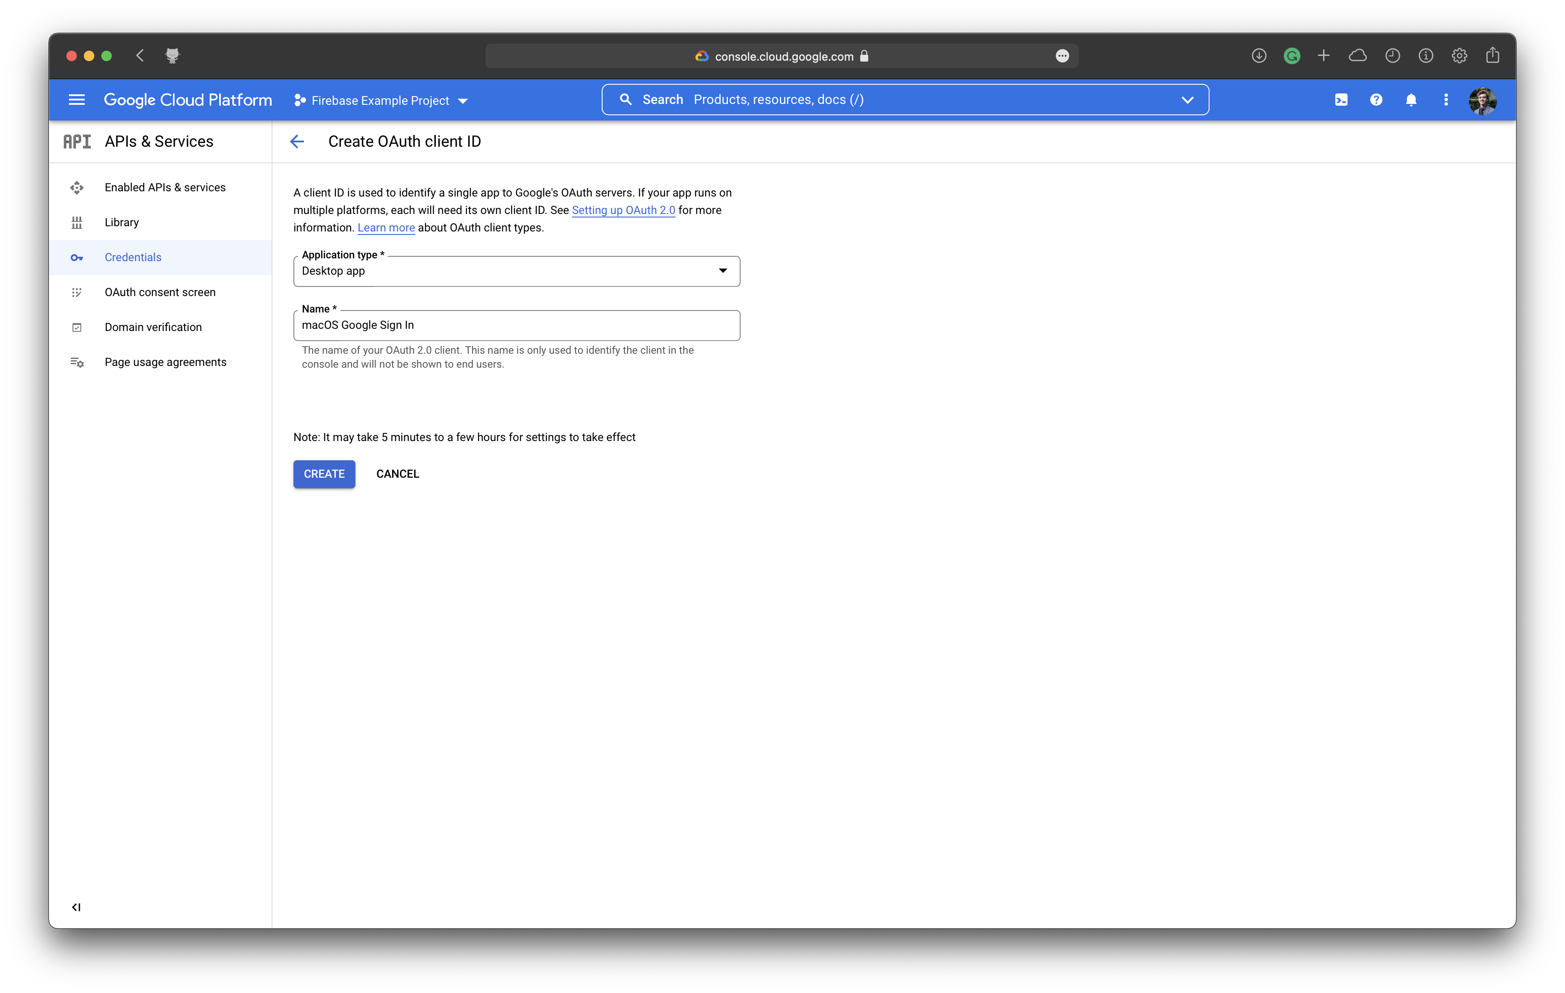Expand the Application type dropdown
The image size is (1565, 993).
pyautogui.click(x=516, y=271)
